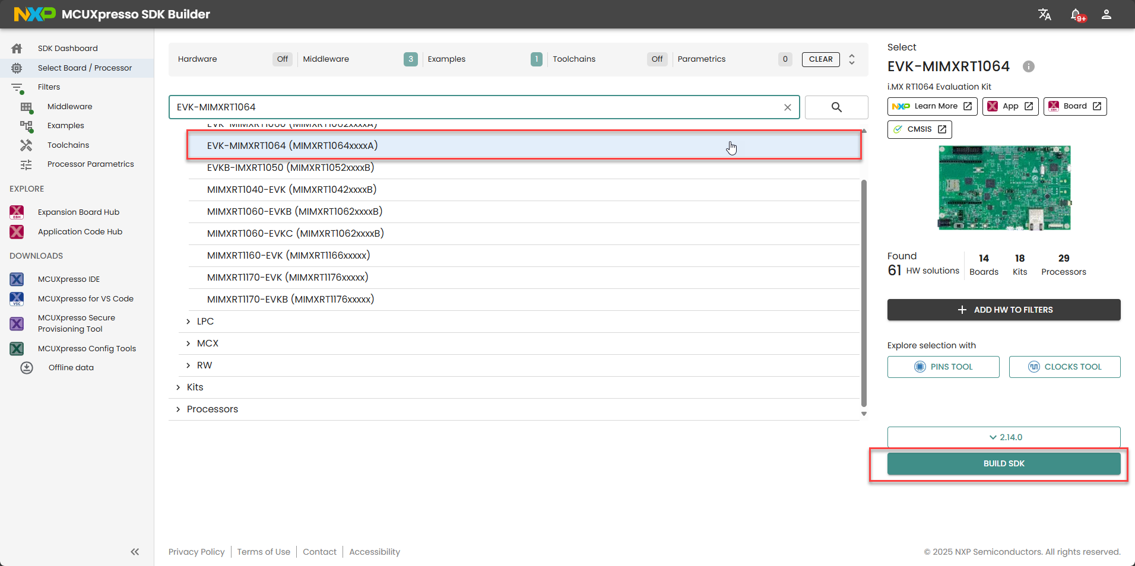This screenshot has height=566, width=1135.
Task: Click ADD HW TO FILTERS button
Action: coord(1004,310)
